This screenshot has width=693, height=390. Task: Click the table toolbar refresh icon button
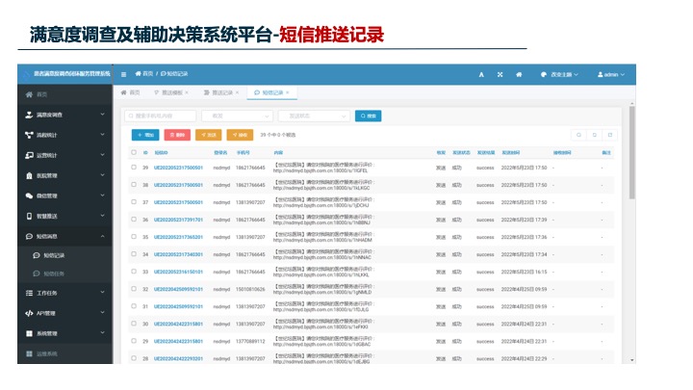[595, 135]
